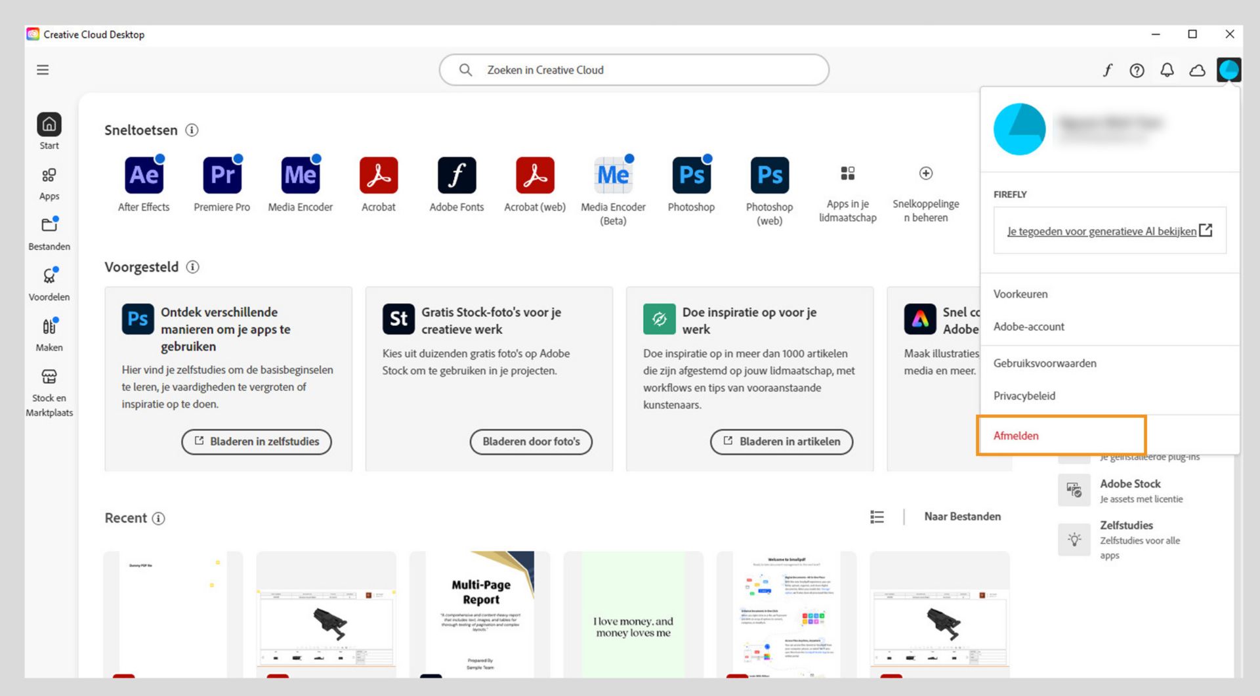Open the hamburger navigation menu
This screenshot has height=696, width=1260.
pos(43,70)
